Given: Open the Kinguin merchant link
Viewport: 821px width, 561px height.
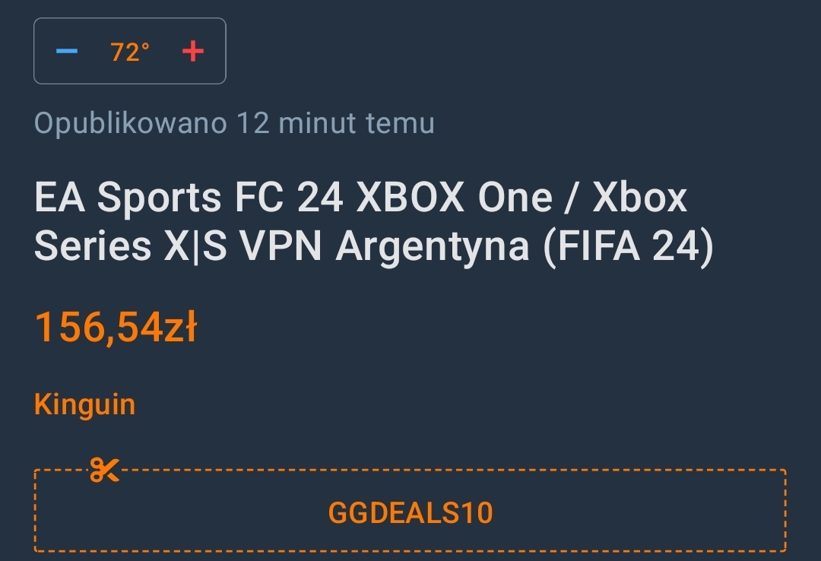Looking at the screenshot, I should click(x=85, y=404).
